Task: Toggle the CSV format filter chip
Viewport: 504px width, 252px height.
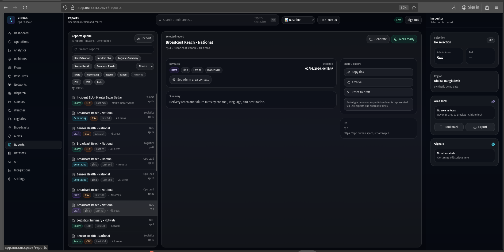Action: point(88,82)
